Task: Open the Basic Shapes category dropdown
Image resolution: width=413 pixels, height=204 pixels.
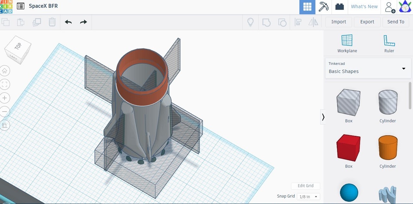Action: pyautogui.click(x=368, y=68)
